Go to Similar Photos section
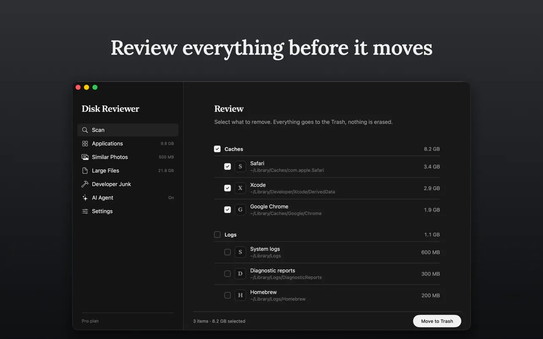 tap(128, 157)
